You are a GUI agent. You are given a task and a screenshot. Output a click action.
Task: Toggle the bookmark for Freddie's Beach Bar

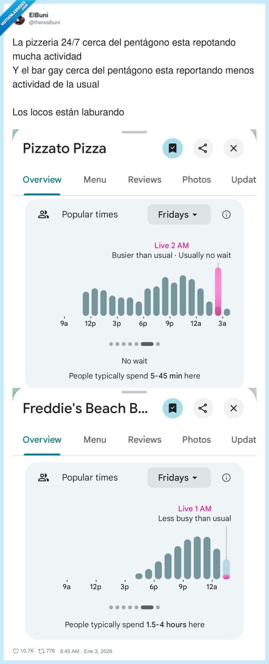coord(173,408)
